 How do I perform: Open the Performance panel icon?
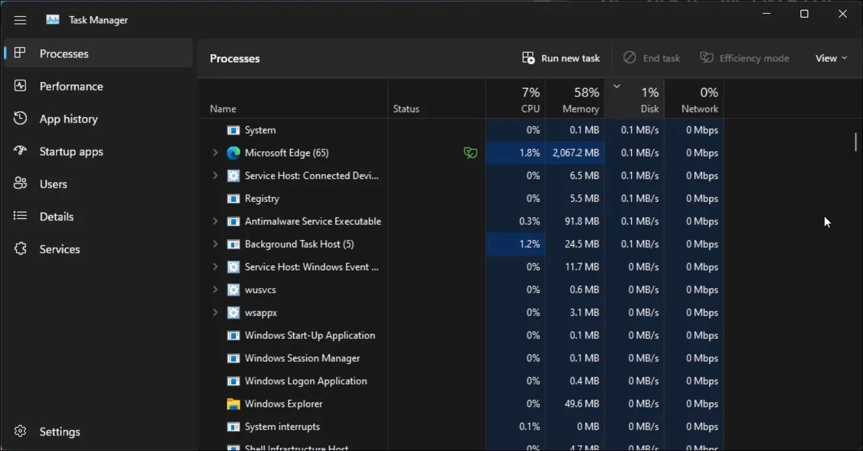pos(20,85)
